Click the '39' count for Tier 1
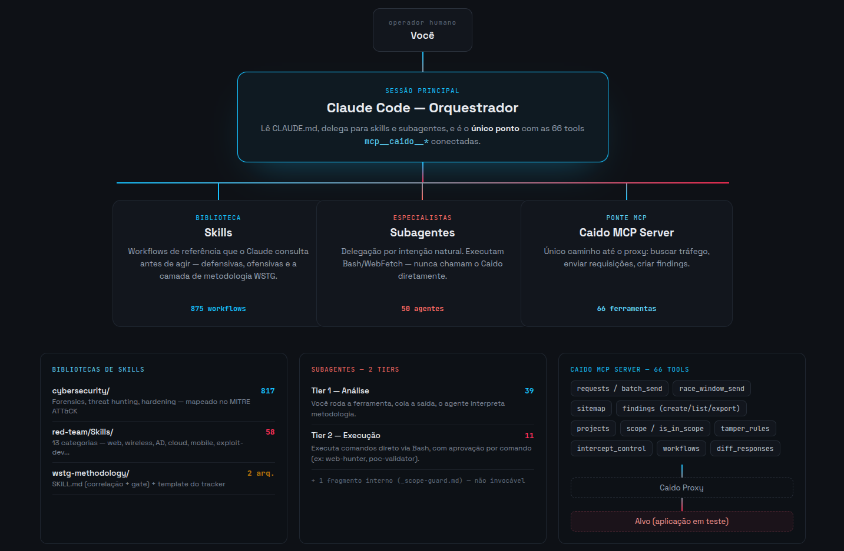The image size is (844, 551). click(529, 390)
